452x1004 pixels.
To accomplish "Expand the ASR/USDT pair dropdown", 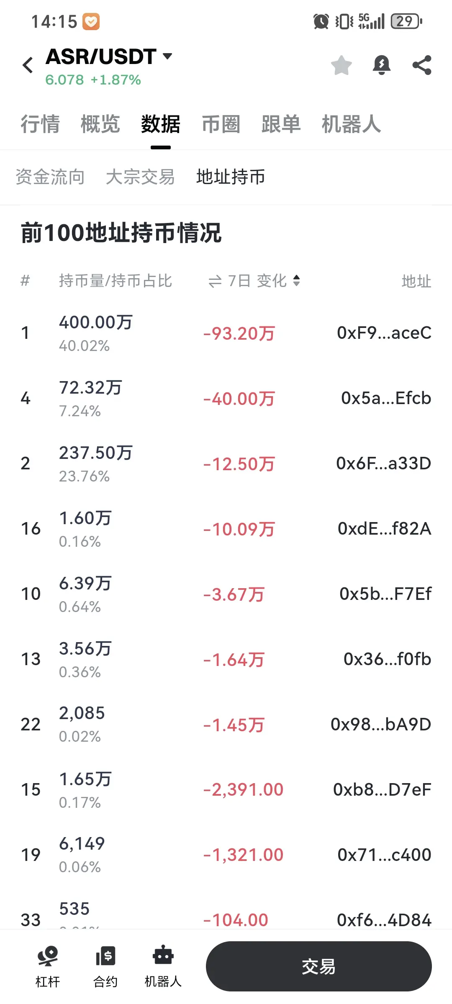I will [167, 56].
